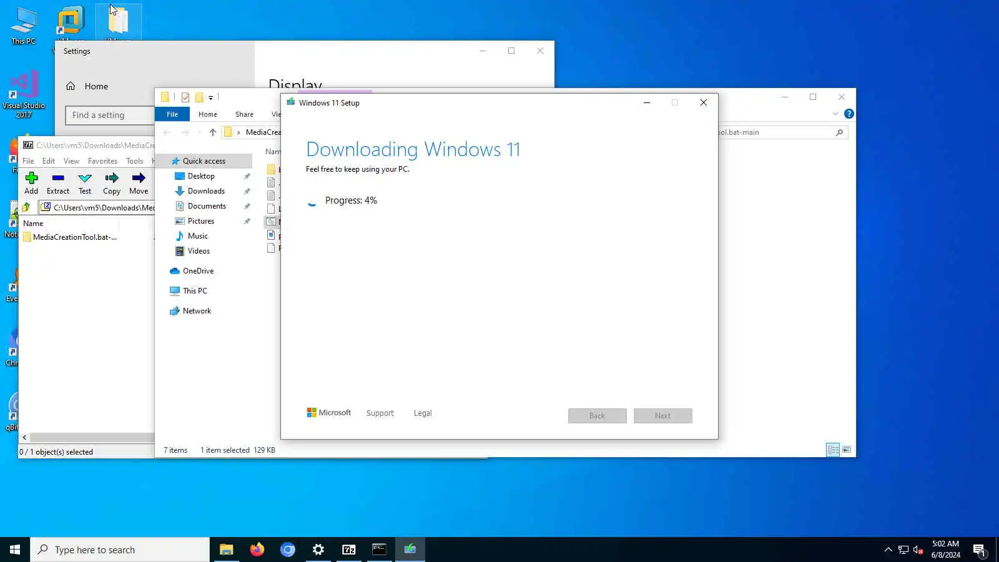Image resolution: width=999 pixels, height=562 pixels.
Task: Open Chrome from the taskbar
Action: click(287, 550)
